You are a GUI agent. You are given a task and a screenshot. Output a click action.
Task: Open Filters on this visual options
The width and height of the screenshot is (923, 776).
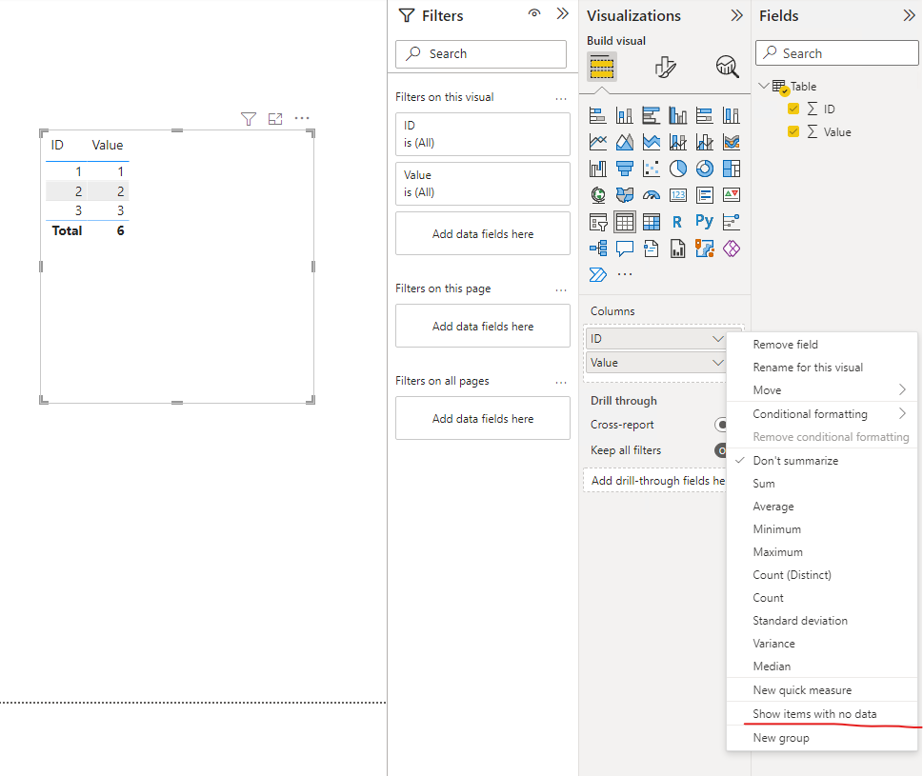pyautogui.click(x=561, y=99)
